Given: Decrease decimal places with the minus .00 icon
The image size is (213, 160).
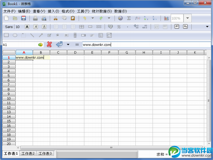Looking at the screenshot, I should [145, 27].
